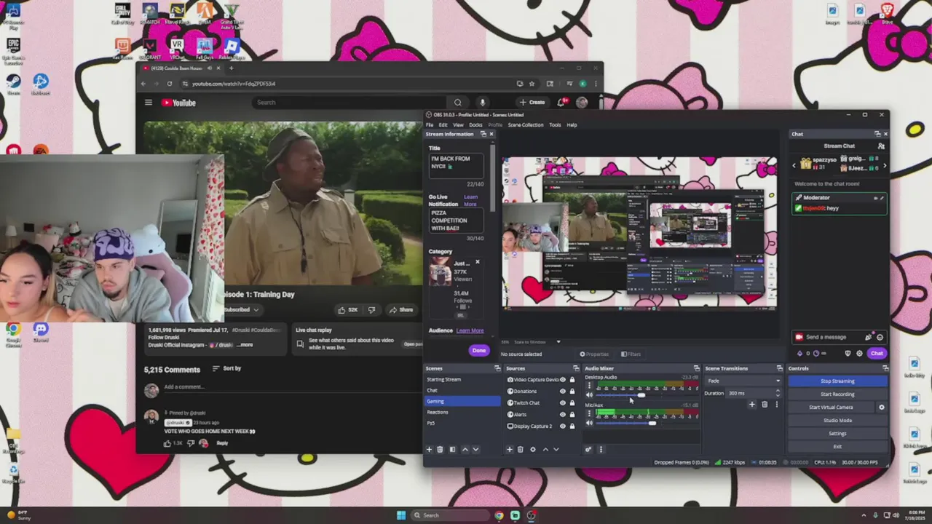Like the YouTube video (52K)

[x=348, y=309]
